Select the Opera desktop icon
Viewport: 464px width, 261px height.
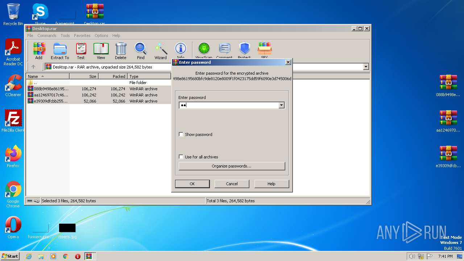13,228
